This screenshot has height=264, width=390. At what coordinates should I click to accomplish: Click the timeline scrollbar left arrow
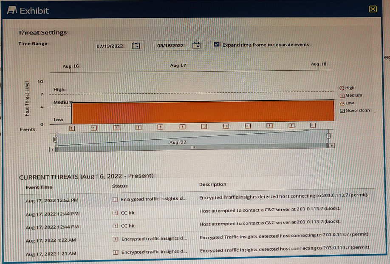tap(52, 149)
